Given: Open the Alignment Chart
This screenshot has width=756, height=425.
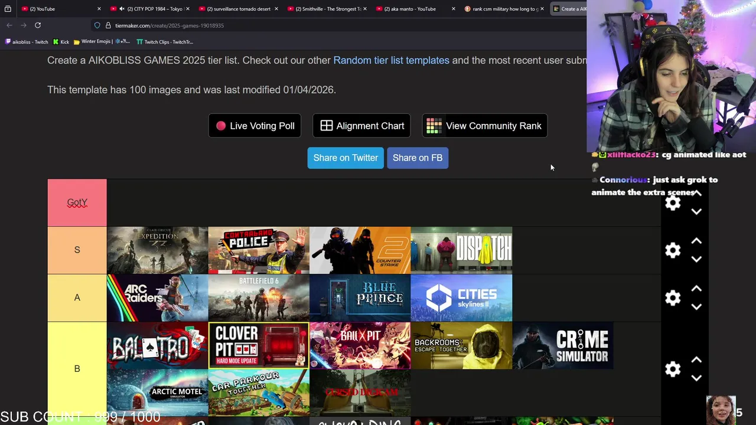Looking at the screenshot, I should click(x=362, y=126).
